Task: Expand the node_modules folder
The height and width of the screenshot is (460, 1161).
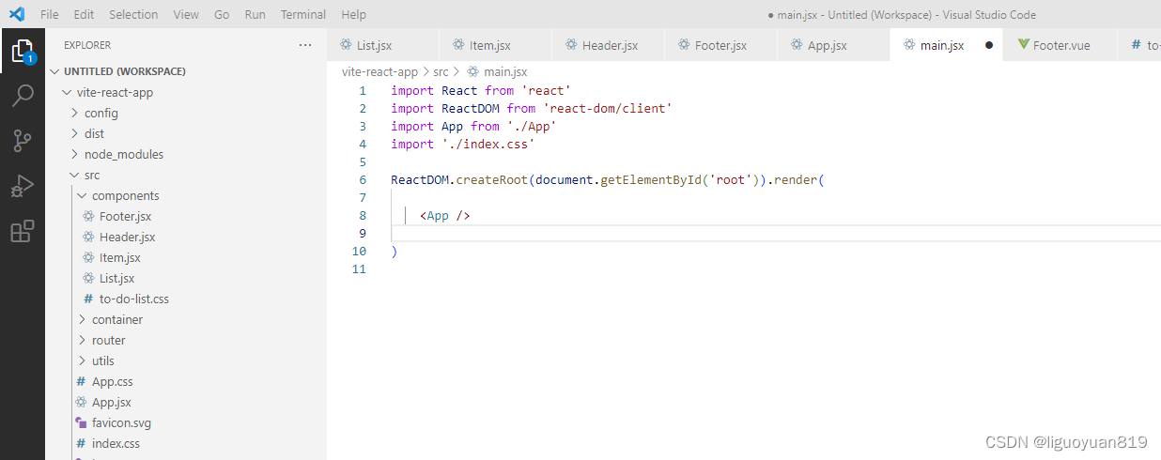Action: click(123, 154)
